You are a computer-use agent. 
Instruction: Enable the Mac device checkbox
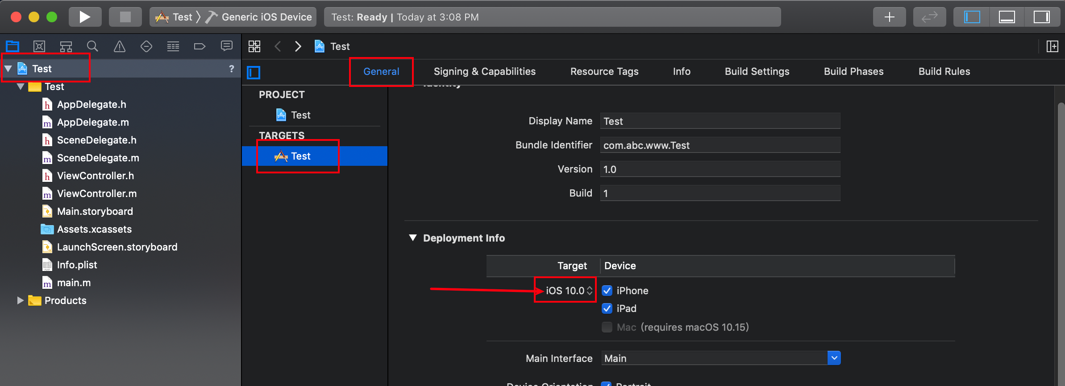pos(607,327)
